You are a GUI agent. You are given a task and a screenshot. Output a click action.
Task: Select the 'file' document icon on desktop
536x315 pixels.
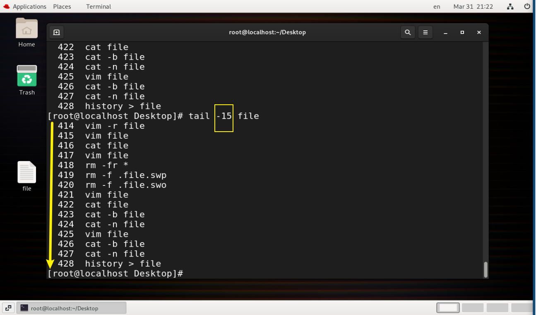[x=27, y=172]
